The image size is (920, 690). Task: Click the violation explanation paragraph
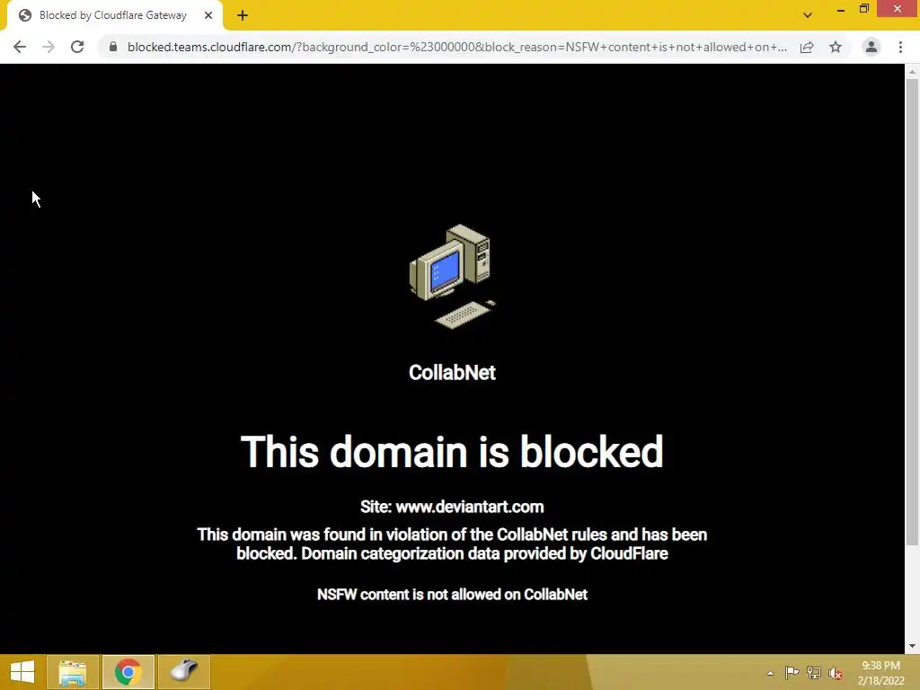coord(453,544)
